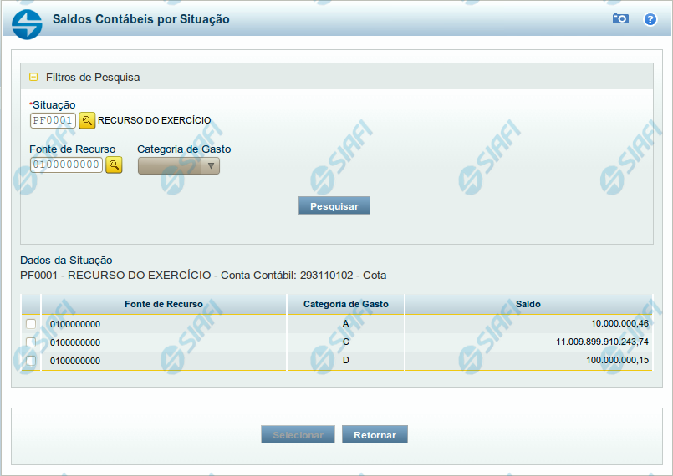
Task: Click the Categoria de Gasto column header
Action: click(x=345, y=304)
